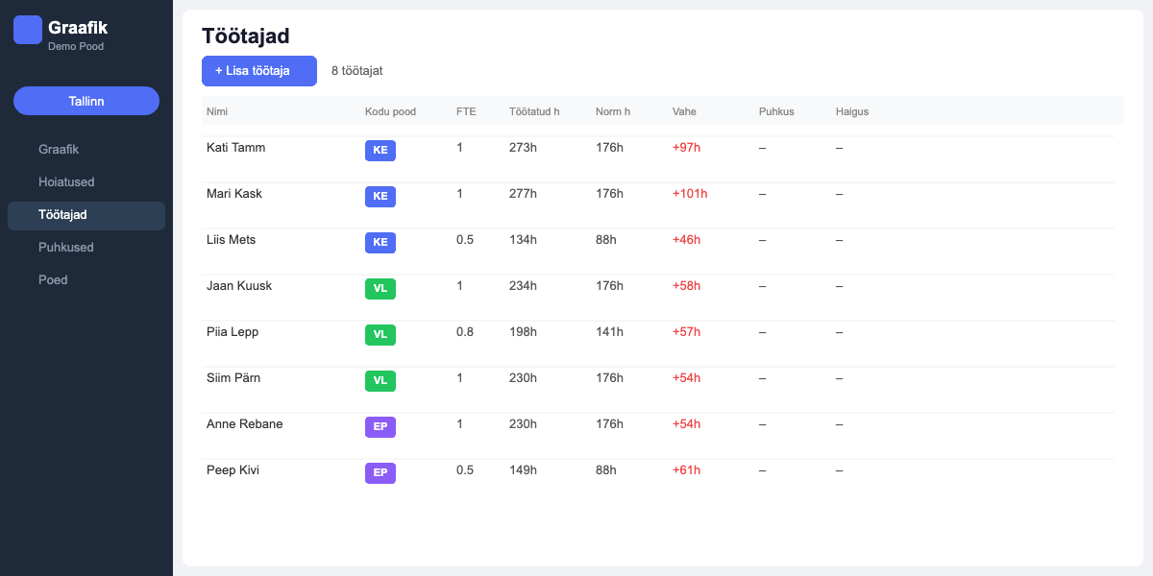Viewport: 1153px width, 576px height.
Task: Open the Poed section
Action: click(x=53, y=279)
